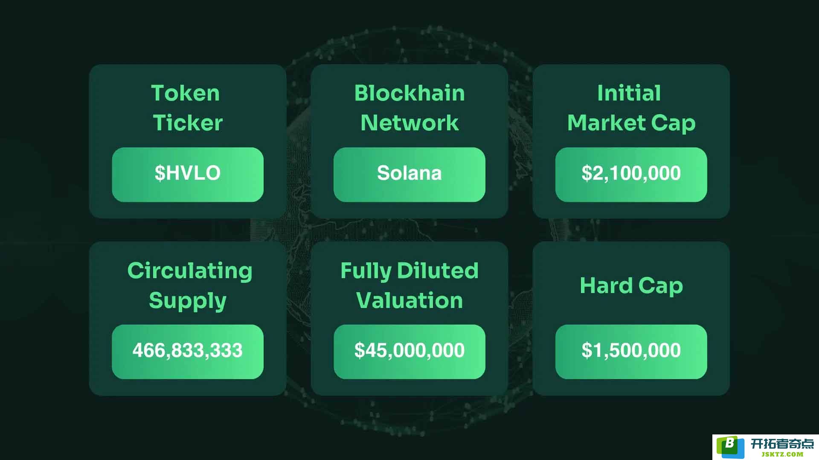Select the Solana network pill
Screen dimensions: 819x460
[409, 175]
